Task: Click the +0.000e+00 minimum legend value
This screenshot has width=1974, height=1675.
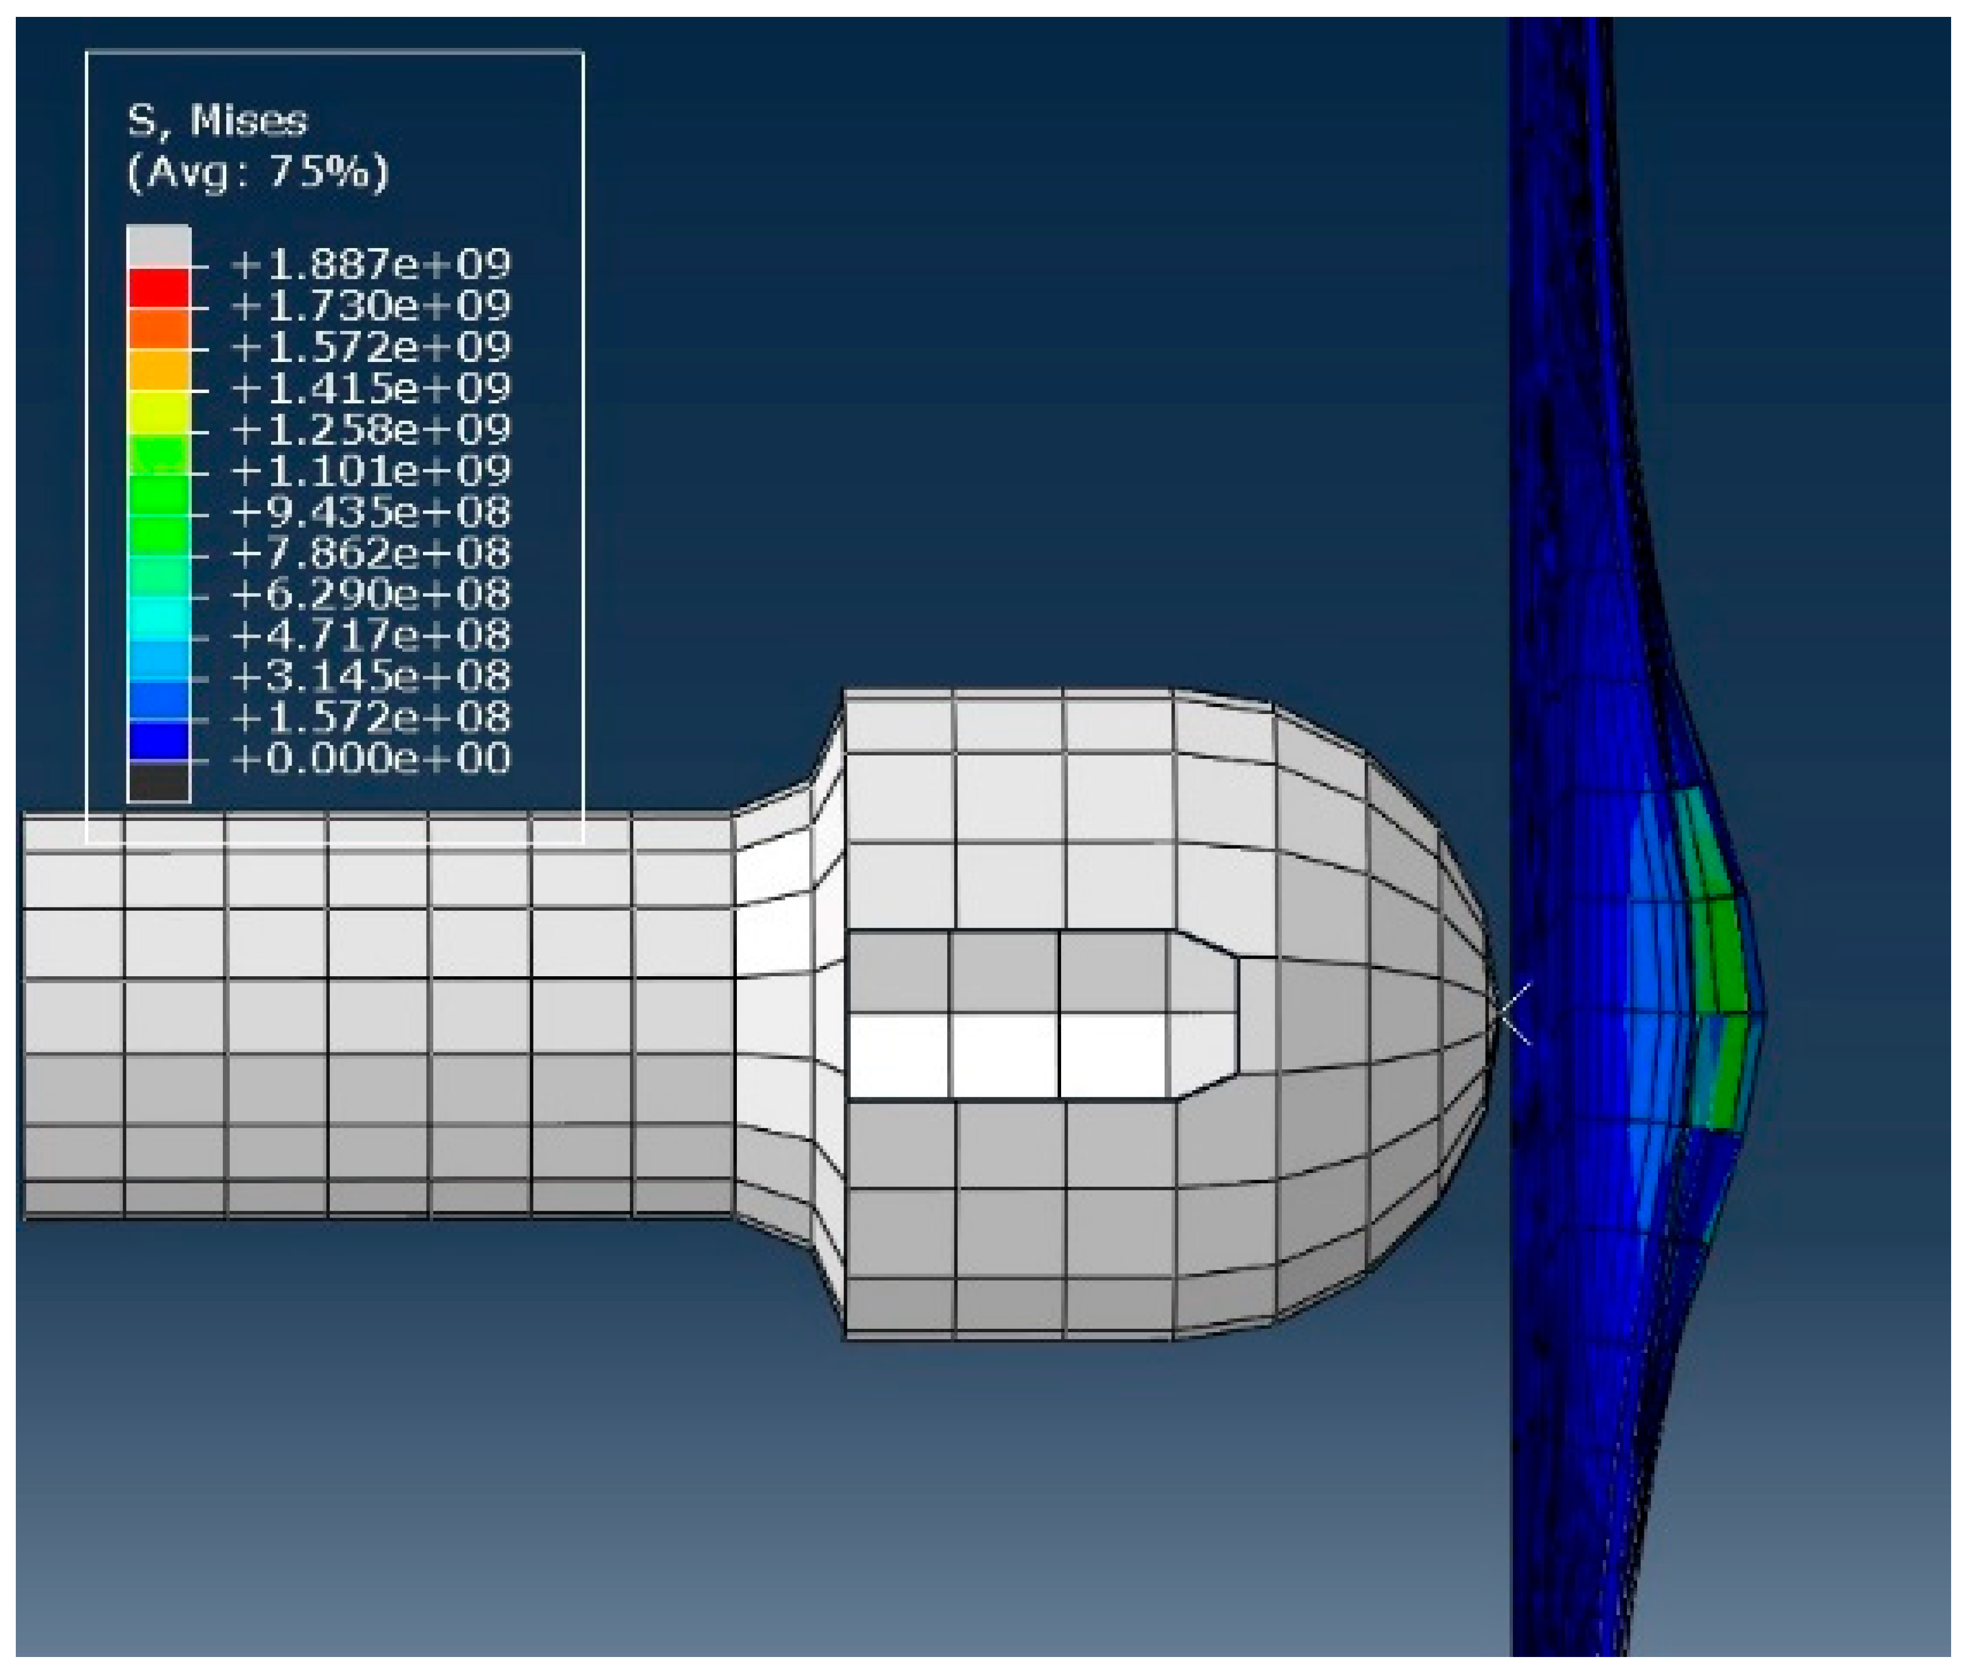Action: click(x=370, y=759)
